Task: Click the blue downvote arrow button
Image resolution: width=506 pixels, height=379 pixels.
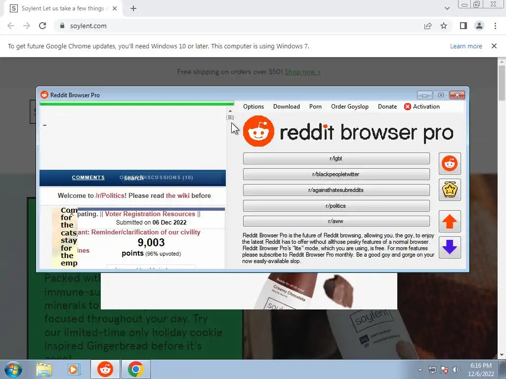Action: [x=450, y=248]
